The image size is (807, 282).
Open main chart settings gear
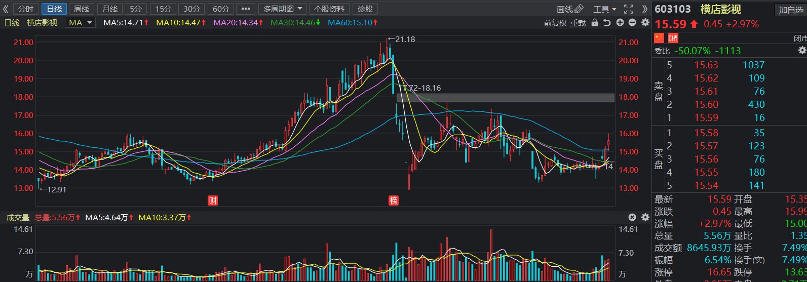(645, 23)
